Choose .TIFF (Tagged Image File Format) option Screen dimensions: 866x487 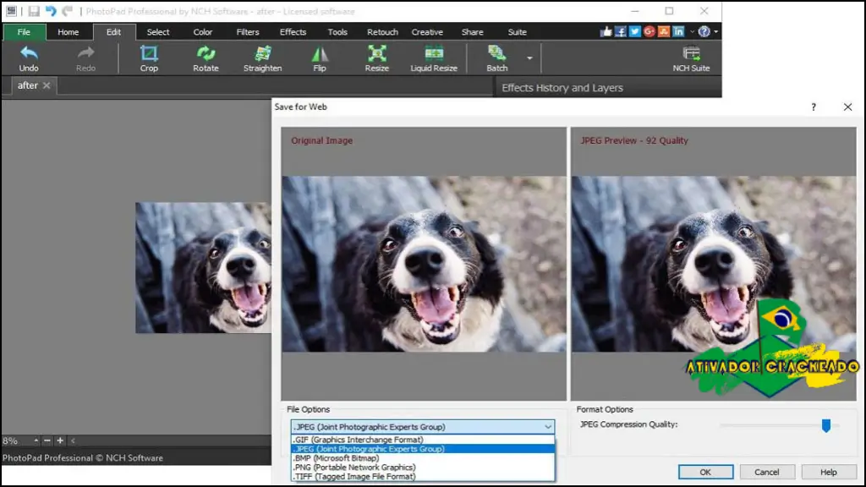click(423, 477)
